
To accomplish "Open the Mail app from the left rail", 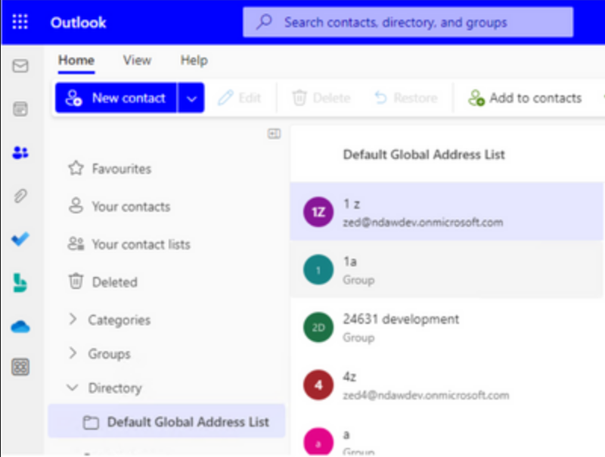I will (20, 66).
